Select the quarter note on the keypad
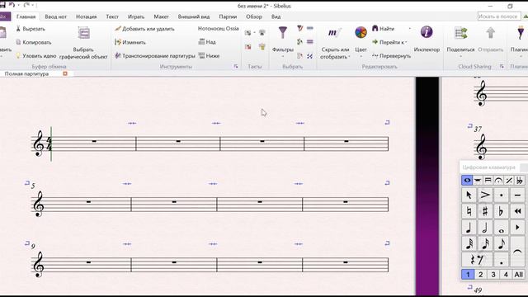The image size is (528, 297). pos(469,228)
